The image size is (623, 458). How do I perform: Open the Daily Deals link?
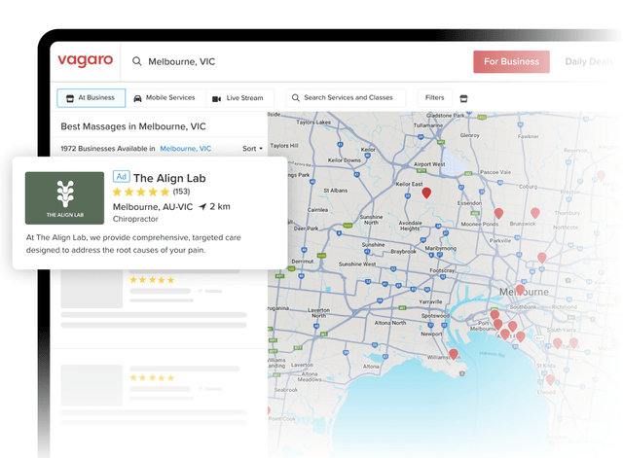(589, 61)
